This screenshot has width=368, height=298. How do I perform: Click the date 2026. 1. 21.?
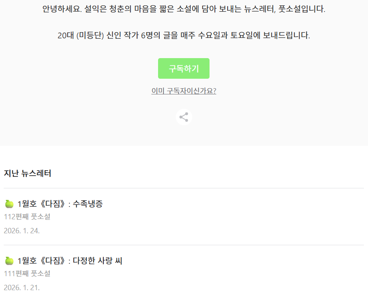tap(21, 287)
